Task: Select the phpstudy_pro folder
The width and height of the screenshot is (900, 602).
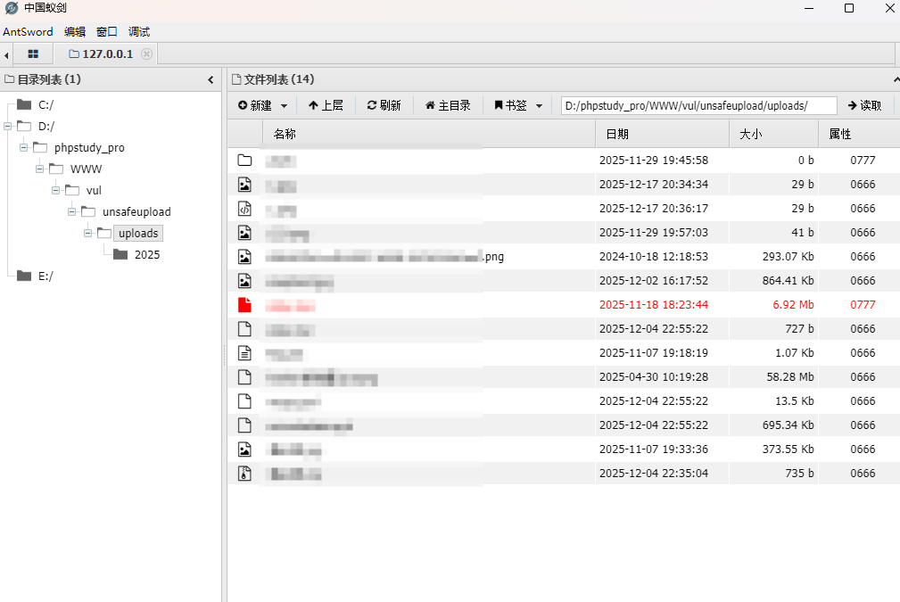Action: tap(89, 147)
